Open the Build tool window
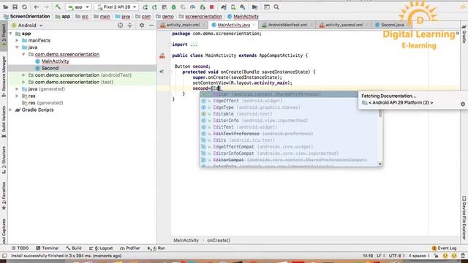Screen dimensions: 468x263 (x=74, y=248)
